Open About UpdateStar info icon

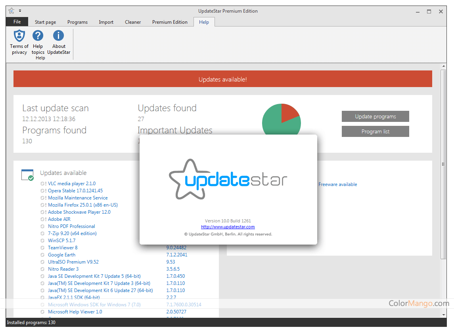pos(58,36)
